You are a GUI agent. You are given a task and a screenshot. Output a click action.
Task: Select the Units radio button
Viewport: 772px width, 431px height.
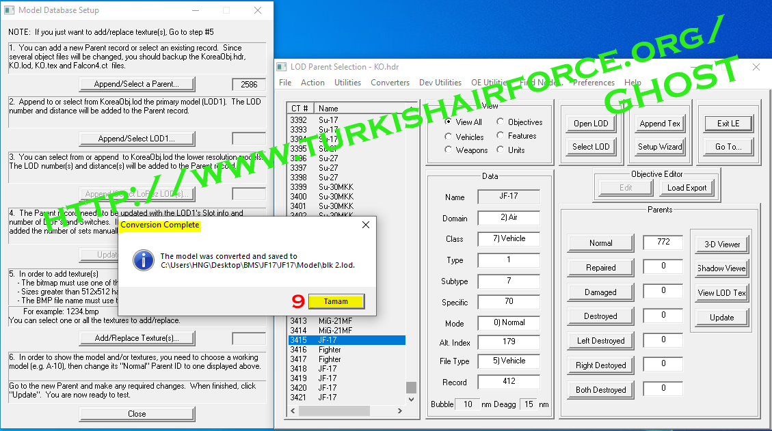click(x=501, y=150)
